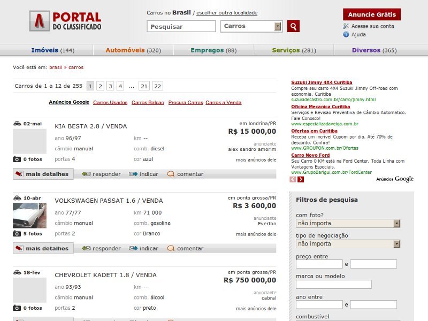Click the white Passat photo thumbnail
Screen dimensions: 428x321
coord(29,216)
